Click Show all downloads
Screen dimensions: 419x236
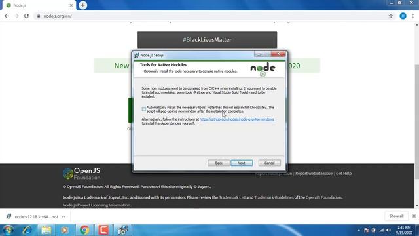click(396, 216)
